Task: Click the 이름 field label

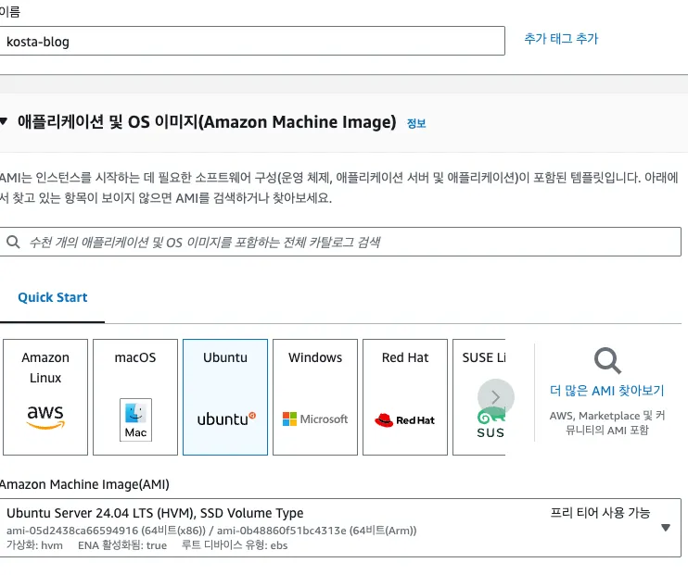Action: 9,11
